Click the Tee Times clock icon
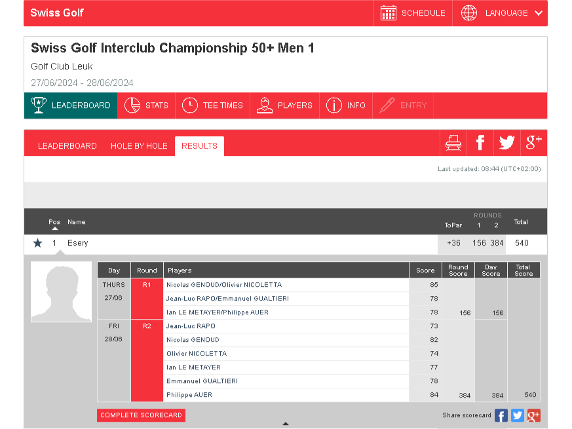The height and width of the screenshot is (429, 572). coord(190,105)
